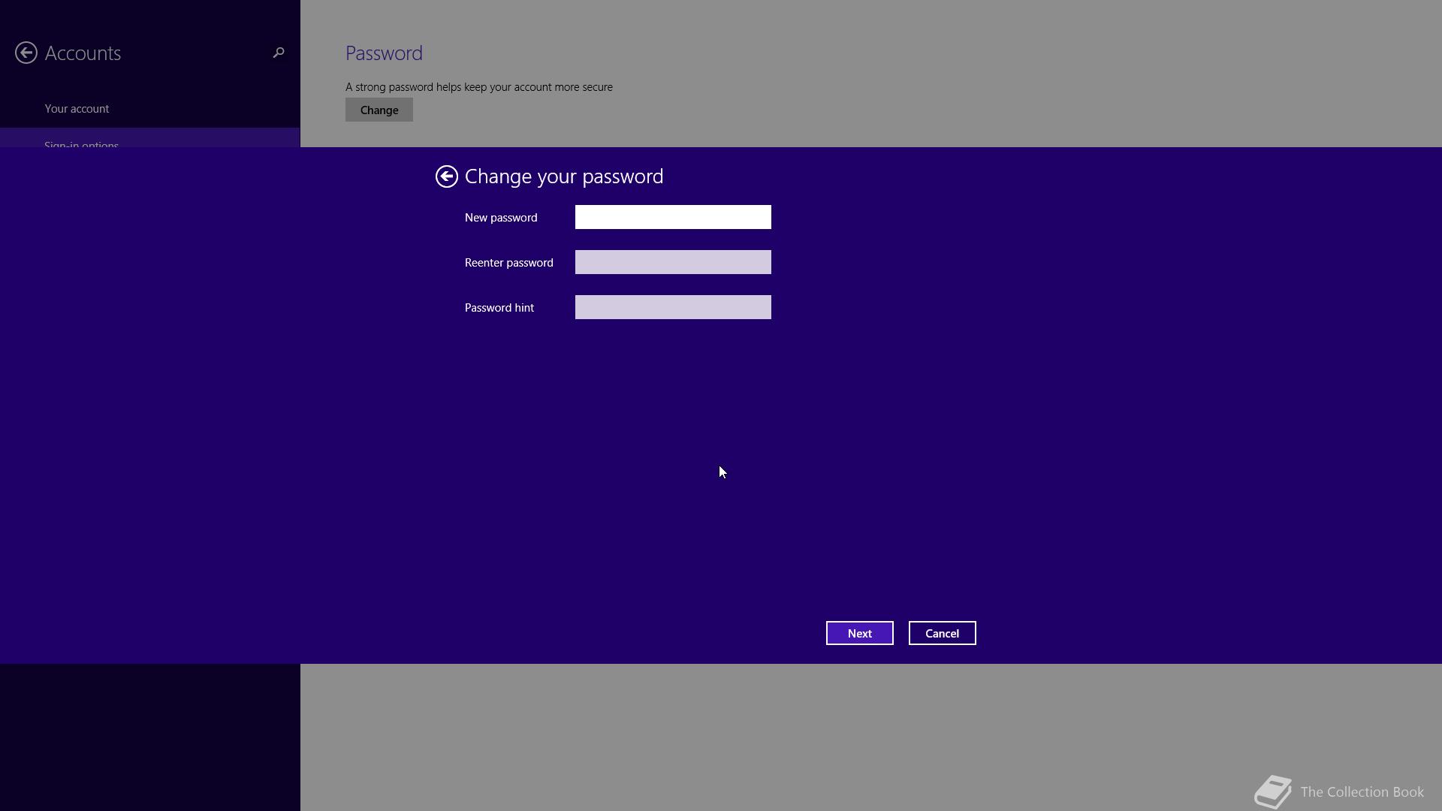This screenshot has height=811, width=1442.
Task: Click the 'A strong password helps' description text
Action: (x=478, y=87)
